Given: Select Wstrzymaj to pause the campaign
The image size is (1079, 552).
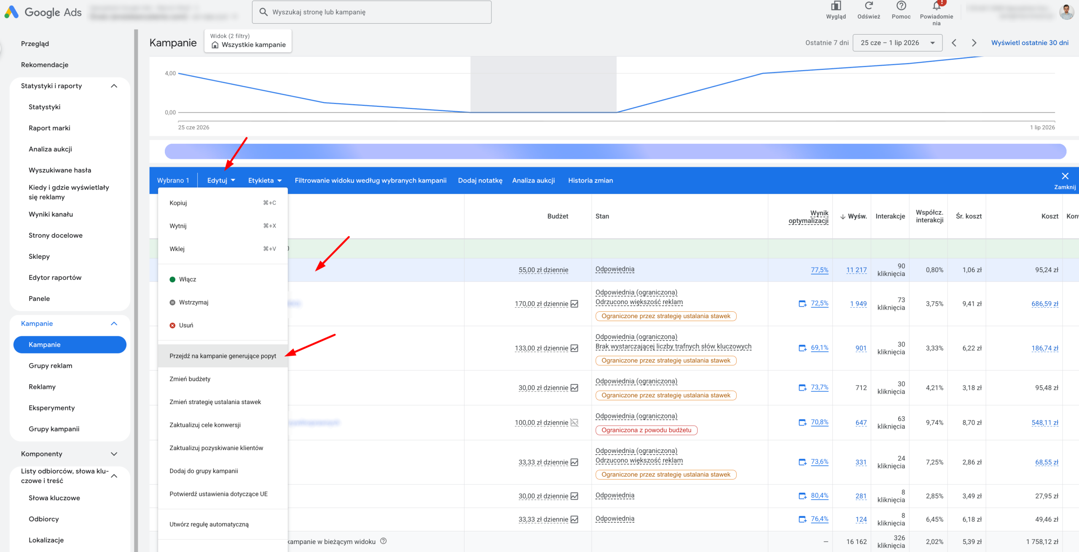Looking at the screenshot, I should 223,303.
